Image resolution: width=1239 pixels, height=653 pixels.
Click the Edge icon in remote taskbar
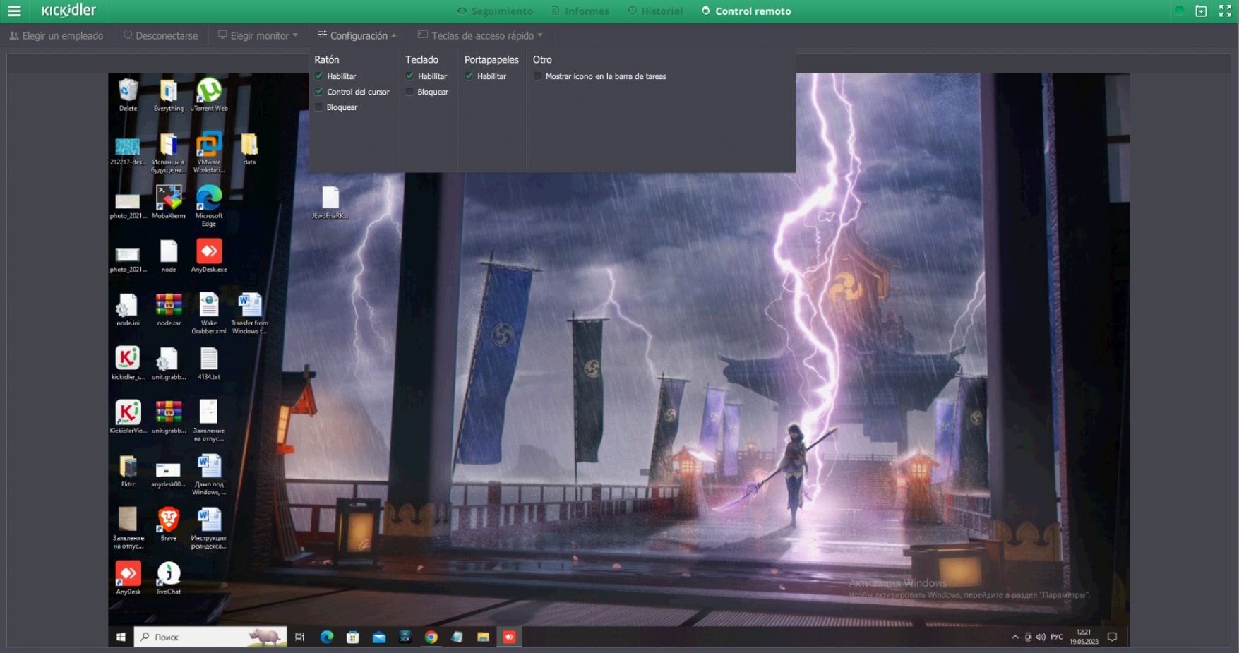click(x=326, y=637)
